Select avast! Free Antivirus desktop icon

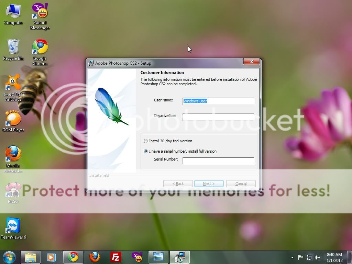pos(13,88)
